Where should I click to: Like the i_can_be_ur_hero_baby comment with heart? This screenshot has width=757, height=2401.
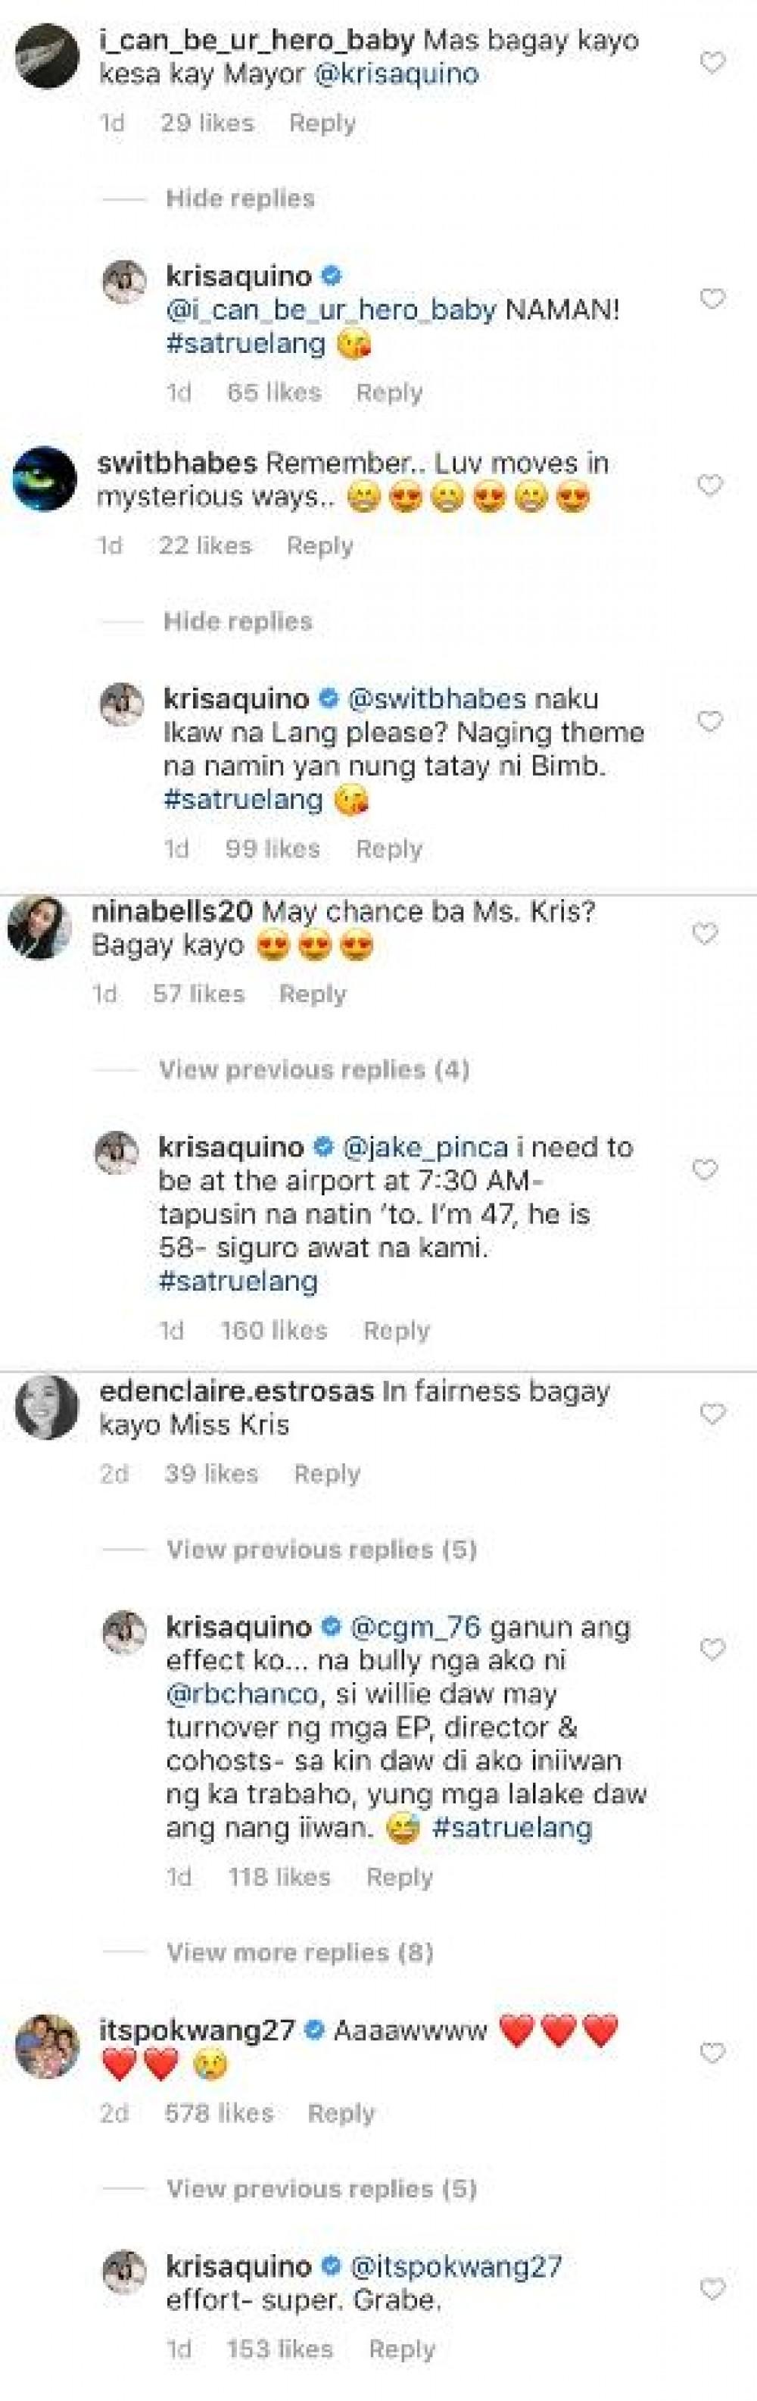tap(712, 62)
